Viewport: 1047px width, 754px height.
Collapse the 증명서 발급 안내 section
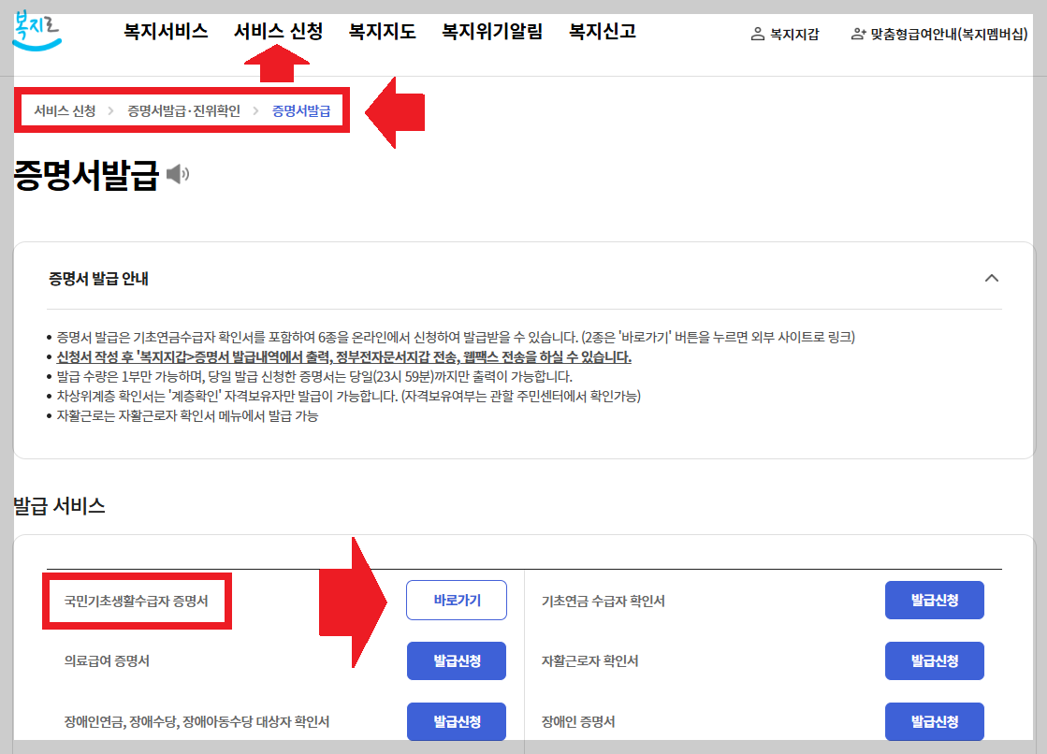tap(994, 279)
